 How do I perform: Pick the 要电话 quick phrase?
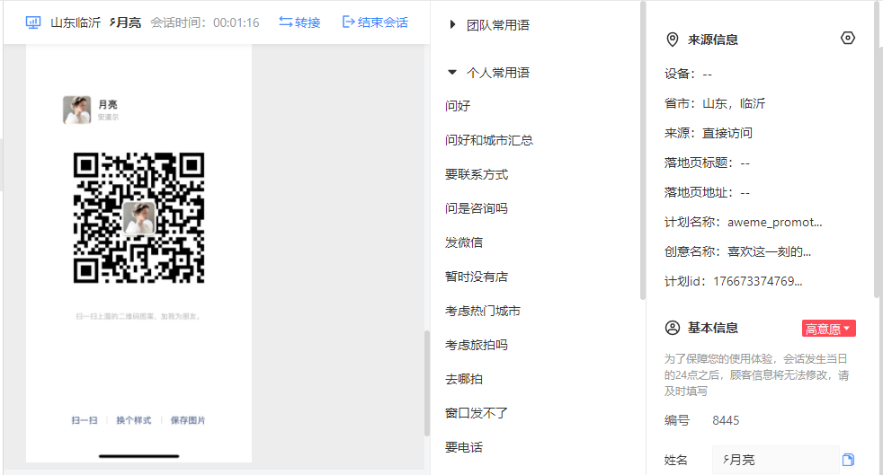(x=463, y=447)
